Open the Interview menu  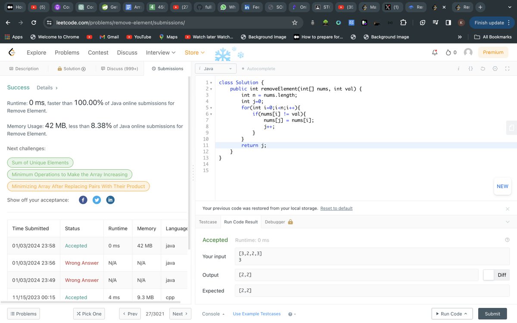pyautogui.click(x=160, y=52)
